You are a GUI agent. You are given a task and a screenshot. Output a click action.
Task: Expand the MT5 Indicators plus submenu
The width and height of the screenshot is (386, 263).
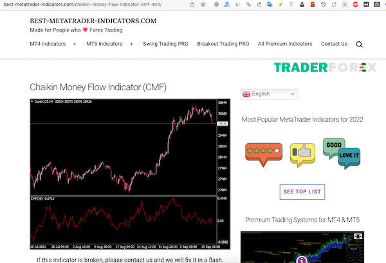(131, 44)
